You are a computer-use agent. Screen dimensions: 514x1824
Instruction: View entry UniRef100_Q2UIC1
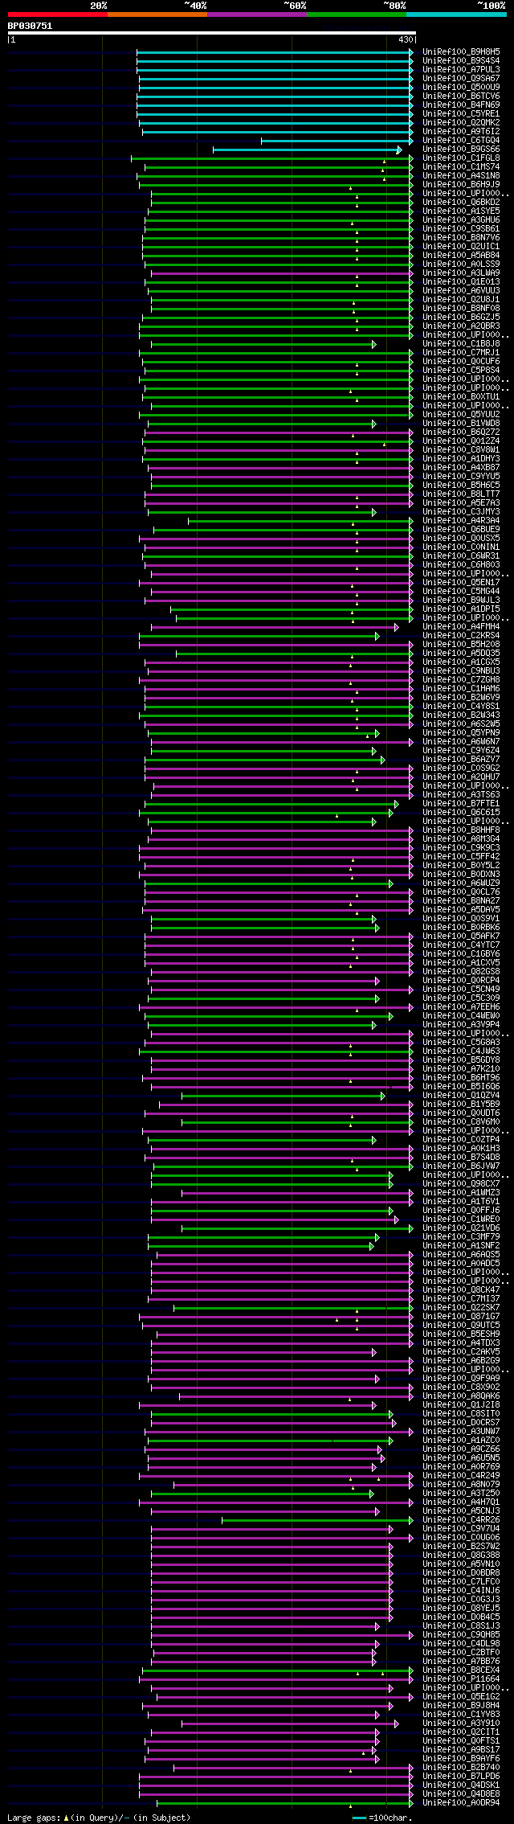click(x=461, y=246)
